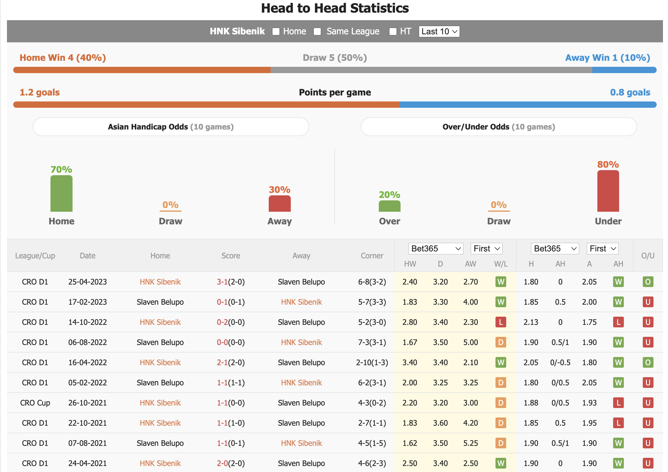668x472 pixels.
Task: Click the red Away 30% bar
Action: [x=280, y=204]
